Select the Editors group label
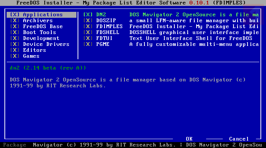 point(35,50)
